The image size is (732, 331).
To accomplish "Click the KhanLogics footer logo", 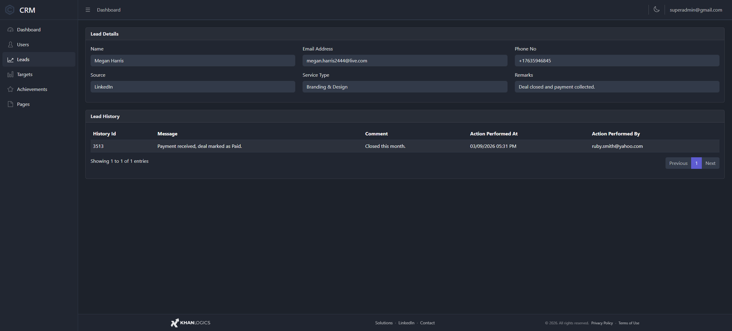I will (x=190, y=323).
